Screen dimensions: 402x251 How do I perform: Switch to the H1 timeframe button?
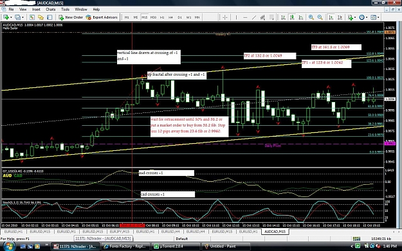(162, 17)
